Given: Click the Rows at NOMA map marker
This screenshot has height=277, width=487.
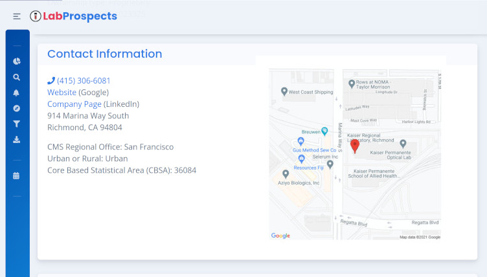Looking at the screenshot, I should click(352, 84).
